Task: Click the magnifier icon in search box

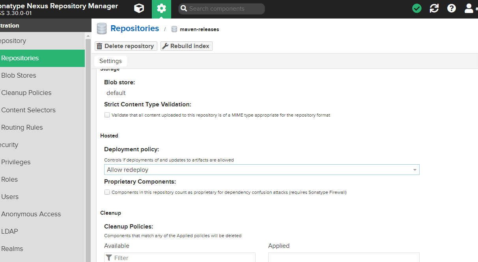Action: coord(184,9)
